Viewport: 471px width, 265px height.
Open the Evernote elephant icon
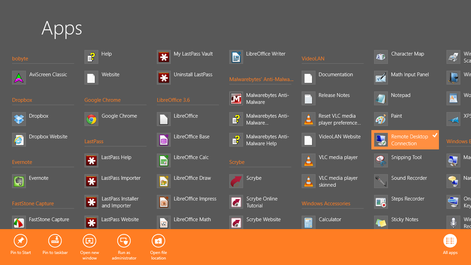click(x=19, y=181)
